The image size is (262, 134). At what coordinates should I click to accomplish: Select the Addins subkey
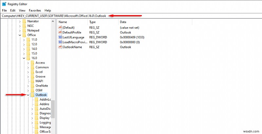[45, 104]
